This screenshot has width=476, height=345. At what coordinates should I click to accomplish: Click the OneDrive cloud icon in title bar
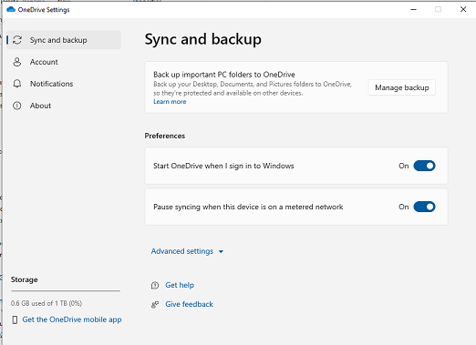pos(11,9)
